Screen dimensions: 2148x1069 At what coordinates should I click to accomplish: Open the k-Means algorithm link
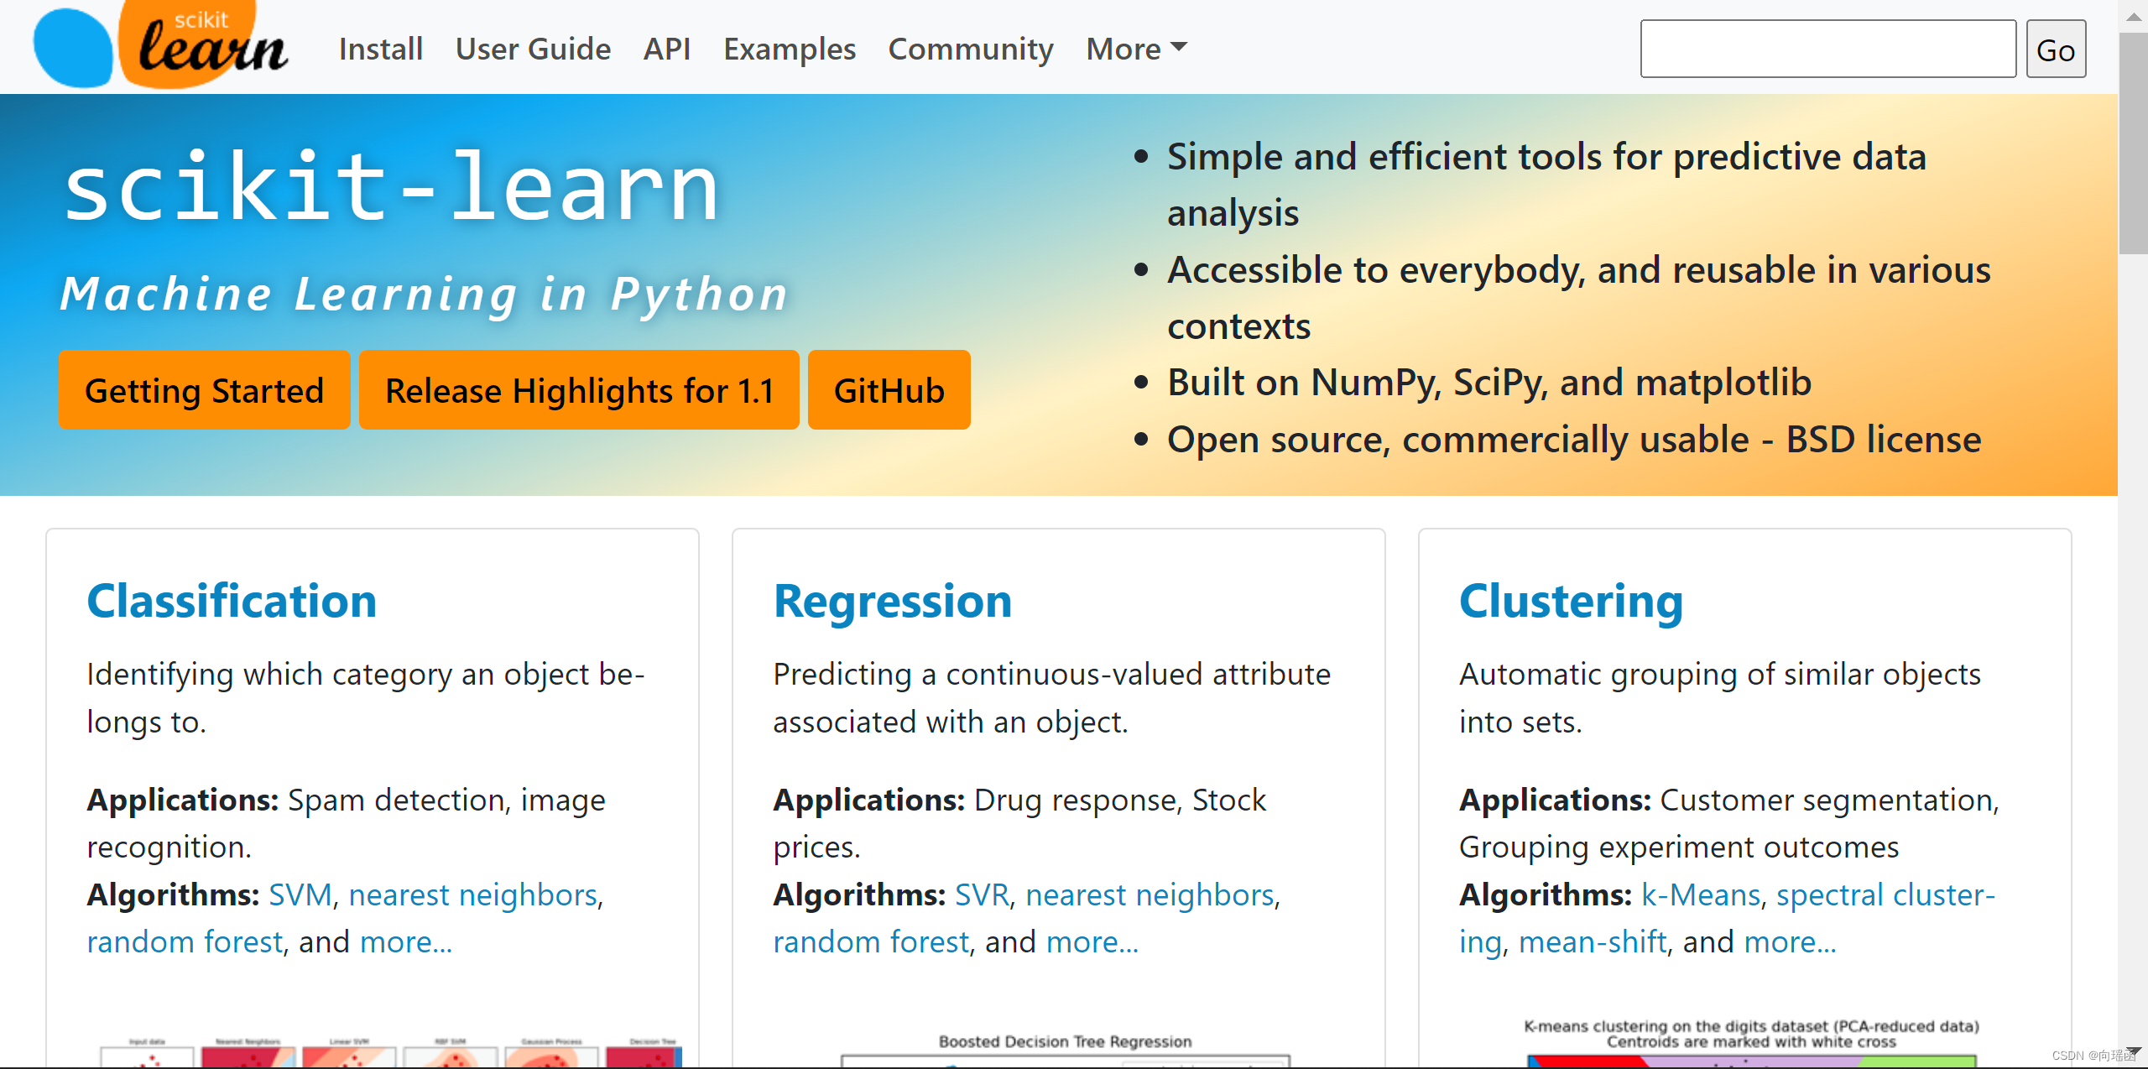(x=1700, y=894)
